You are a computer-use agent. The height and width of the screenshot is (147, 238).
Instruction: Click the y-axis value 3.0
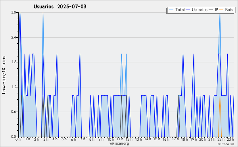click(13, 12)
